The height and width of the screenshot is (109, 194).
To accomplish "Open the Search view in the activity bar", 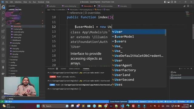I will click(3, 13).
